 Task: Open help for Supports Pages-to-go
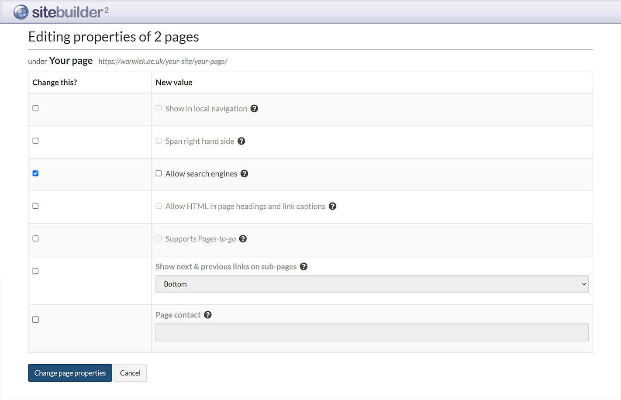243,239
